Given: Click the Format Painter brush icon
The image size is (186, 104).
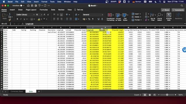Looking at the screenshot, I should 10,20.
